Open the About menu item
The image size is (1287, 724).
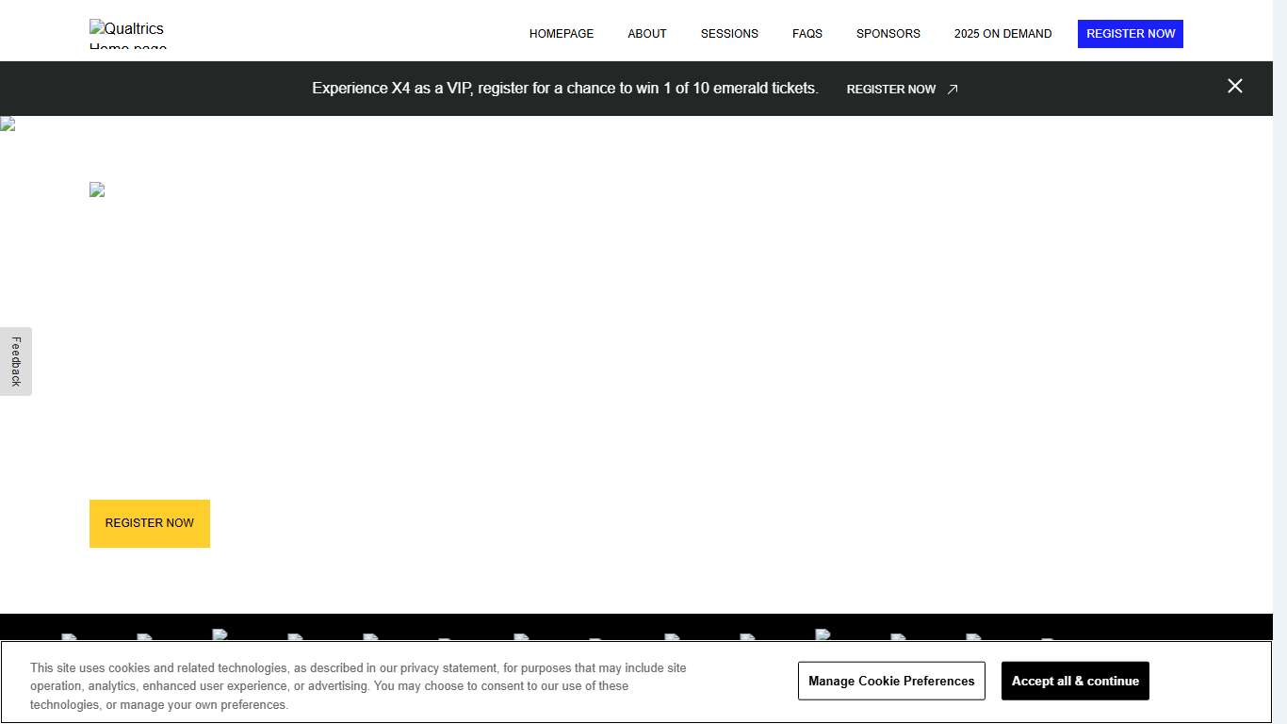click(x=647, y=34)
